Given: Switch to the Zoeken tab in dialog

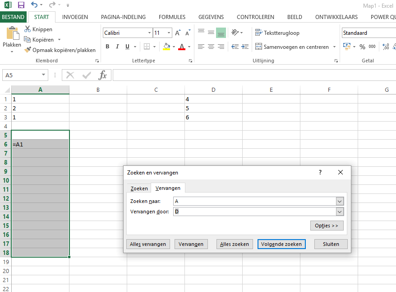Looking at the screenshot, I should coord(139,188).
